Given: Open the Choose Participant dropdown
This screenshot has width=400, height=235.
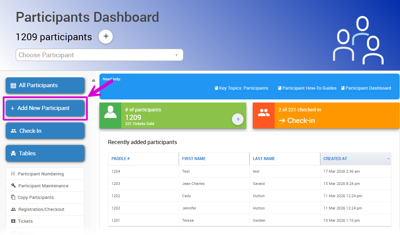Looking at the screenshot, I should point(99,55).
